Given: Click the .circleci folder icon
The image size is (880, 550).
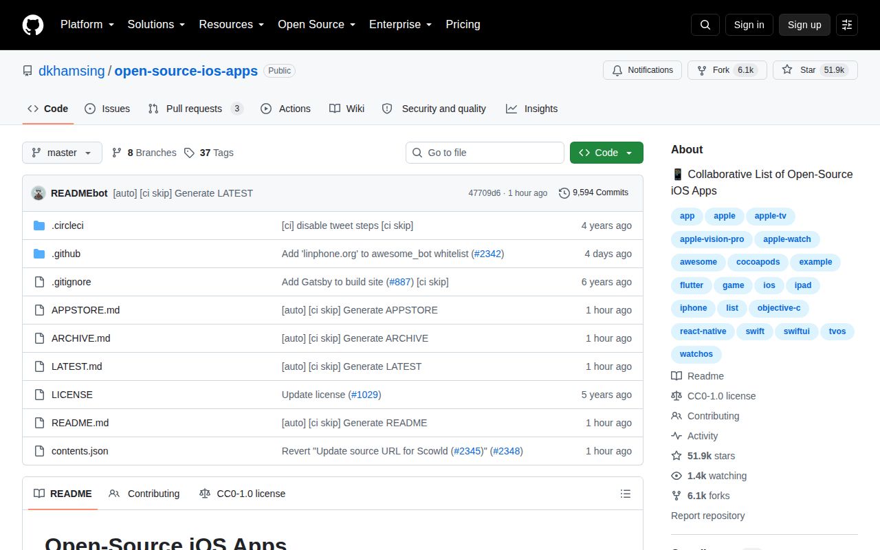Looking at the screenshot, I should click(x=39, y=225).
